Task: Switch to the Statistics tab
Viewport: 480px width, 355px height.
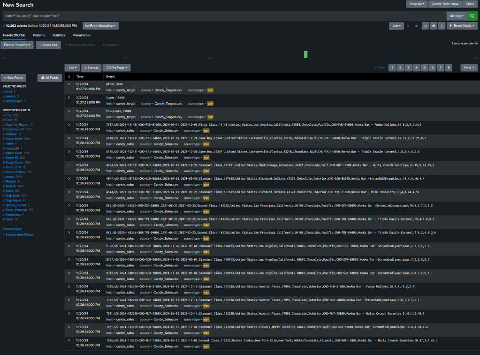Action: coord(59,35)
